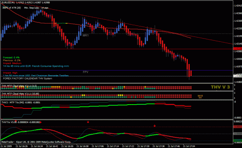
Task: Click the 21 Jul 17:46 time label
Action: click(x=174, y=146)
